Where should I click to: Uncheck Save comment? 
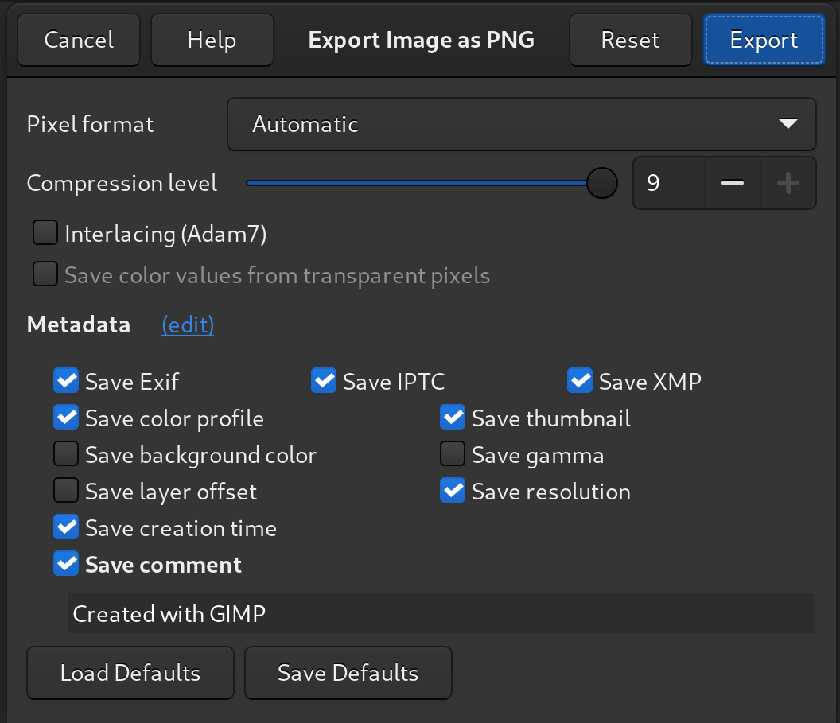tap(66, 563)
